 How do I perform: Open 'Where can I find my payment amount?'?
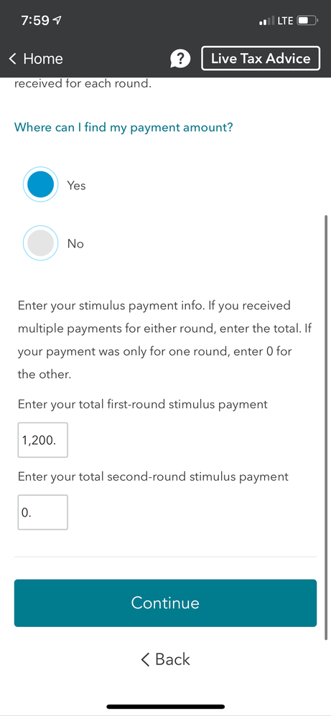[123, 127]
